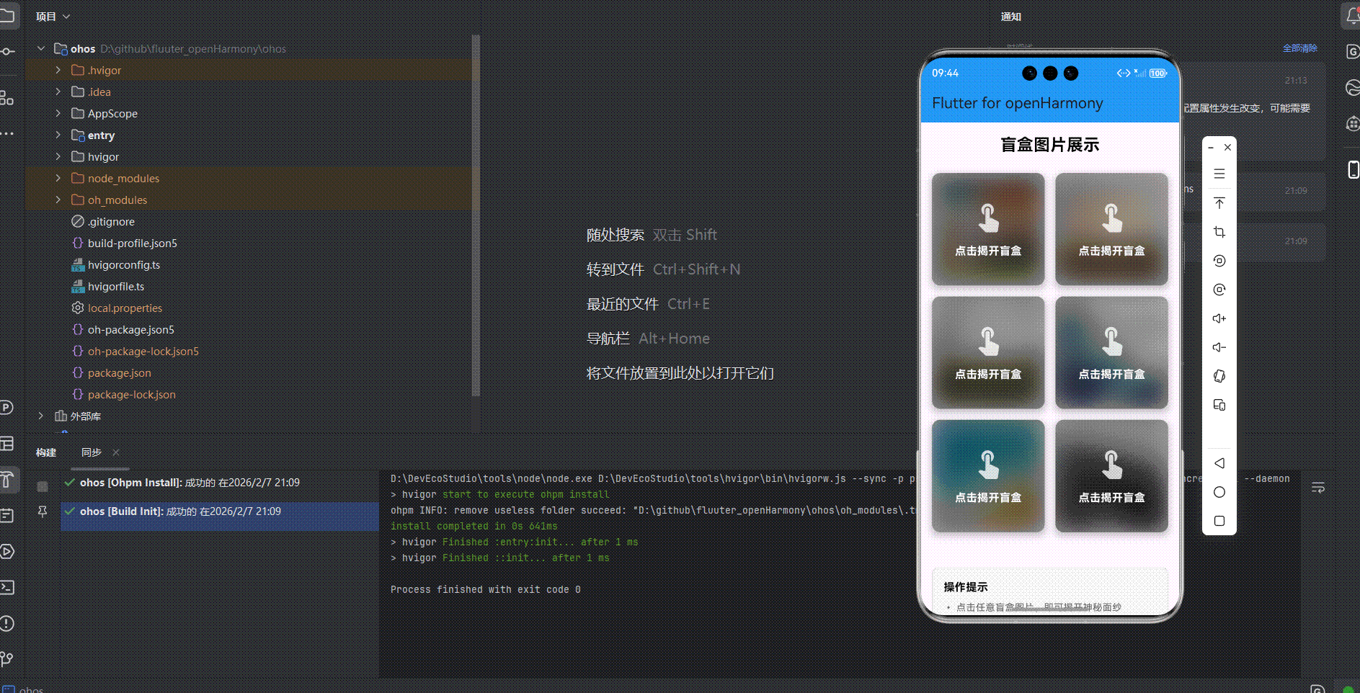Tap the second-row left blind box card
Viewport: 1360px width, 693px height.
pyautogui.click(x=988, y=352)
